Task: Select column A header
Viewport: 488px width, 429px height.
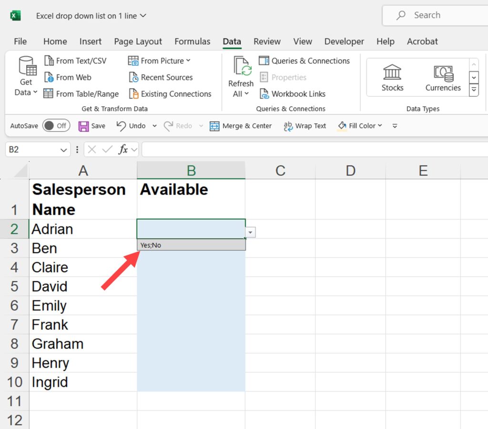Action: [83, 171]
